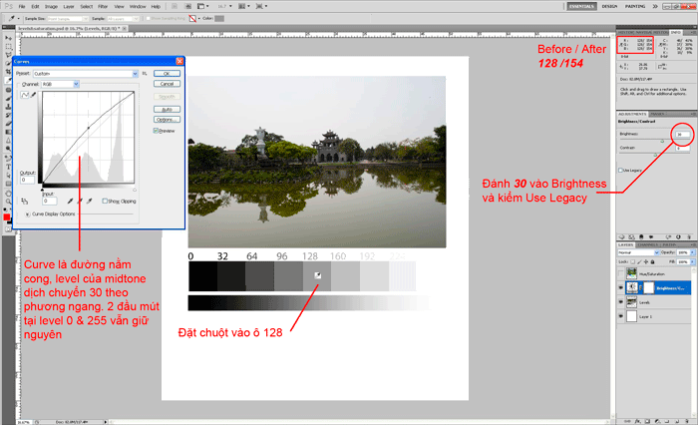Switch to the Channels panel tab

tap(650, 243)
